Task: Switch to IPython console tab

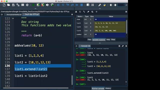Action: (x=98, y=88)
